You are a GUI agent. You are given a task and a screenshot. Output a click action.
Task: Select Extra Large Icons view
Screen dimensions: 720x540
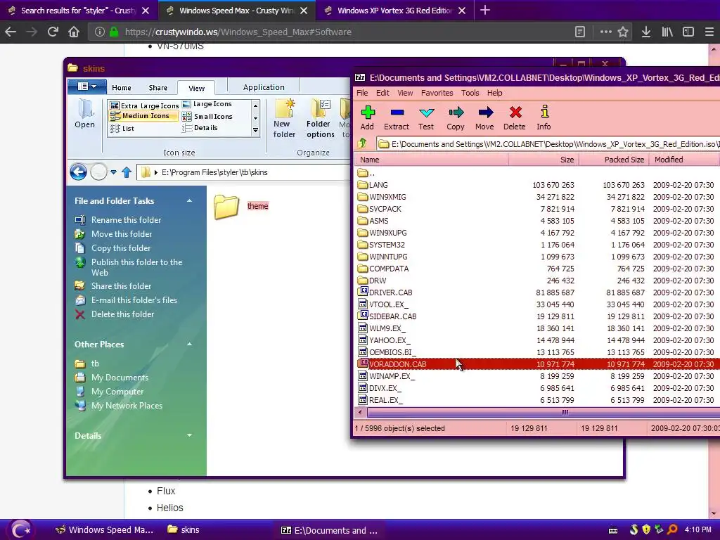[x=144, y=105]
